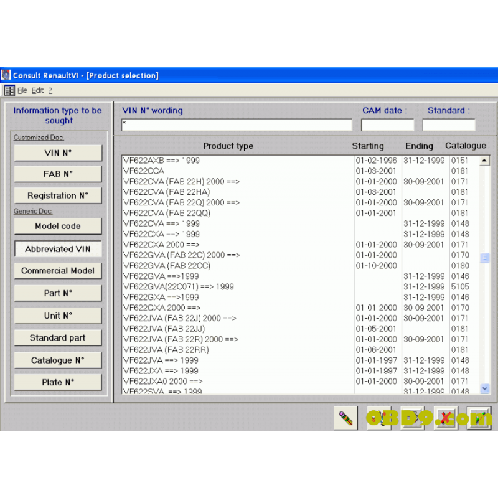Select VF622JVA (FAB 22RR) row
The height and width of the screenshot is (498, 498).
coord(301,350)
